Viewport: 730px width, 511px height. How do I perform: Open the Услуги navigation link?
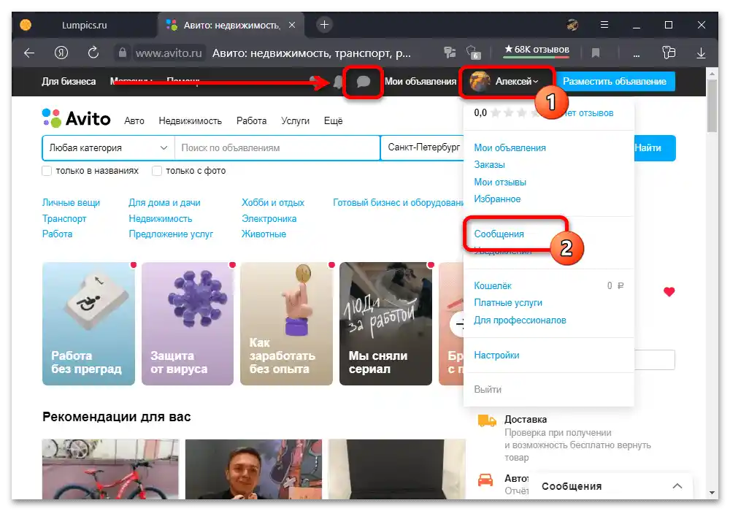(x=295, y=121)
